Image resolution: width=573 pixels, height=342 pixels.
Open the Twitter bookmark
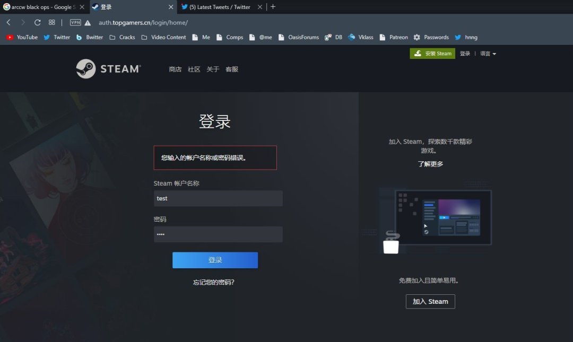(x=57, y=37)
